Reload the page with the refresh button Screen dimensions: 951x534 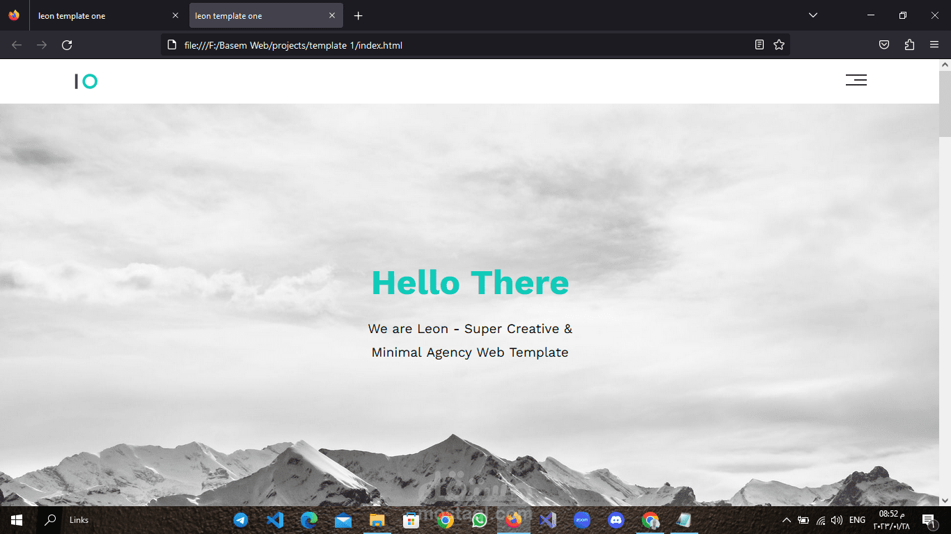pos(67,45)
